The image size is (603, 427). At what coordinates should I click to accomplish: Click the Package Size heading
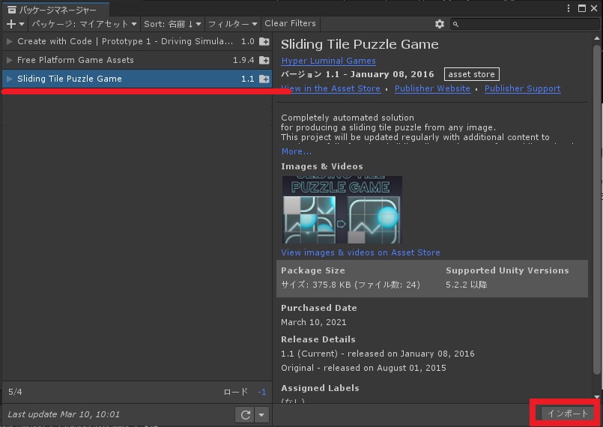313,271
